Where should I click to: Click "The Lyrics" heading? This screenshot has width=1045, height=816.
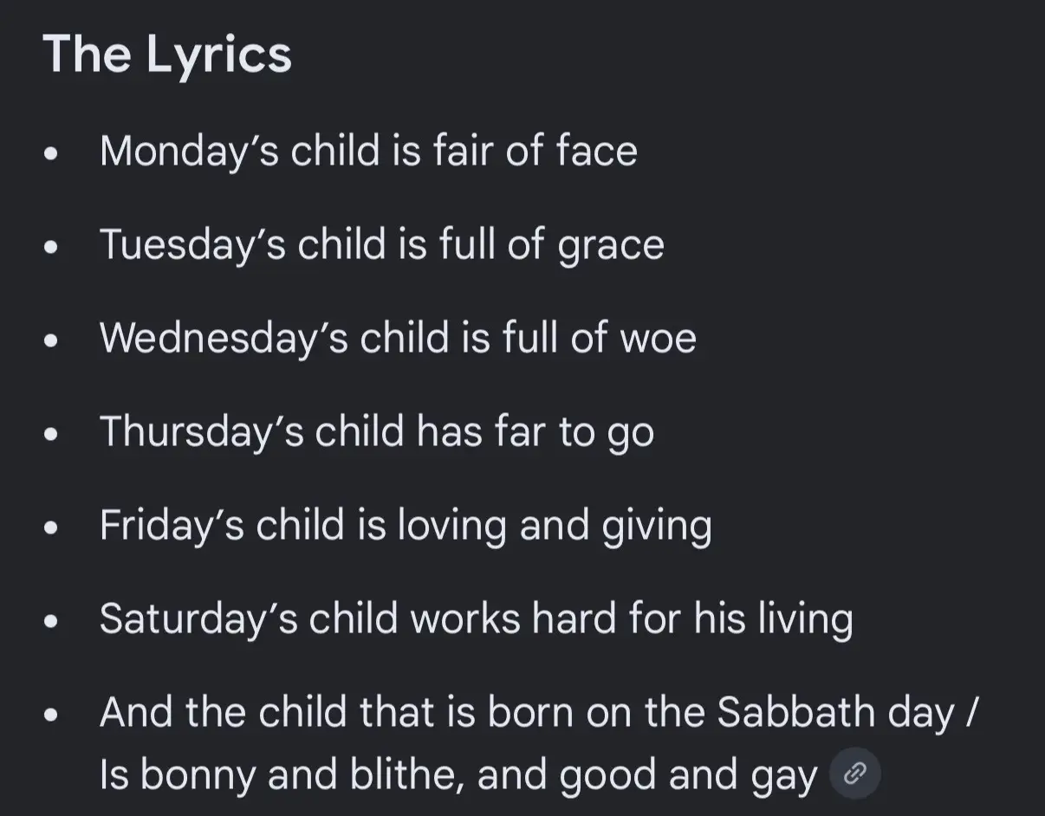coord(167,55)
